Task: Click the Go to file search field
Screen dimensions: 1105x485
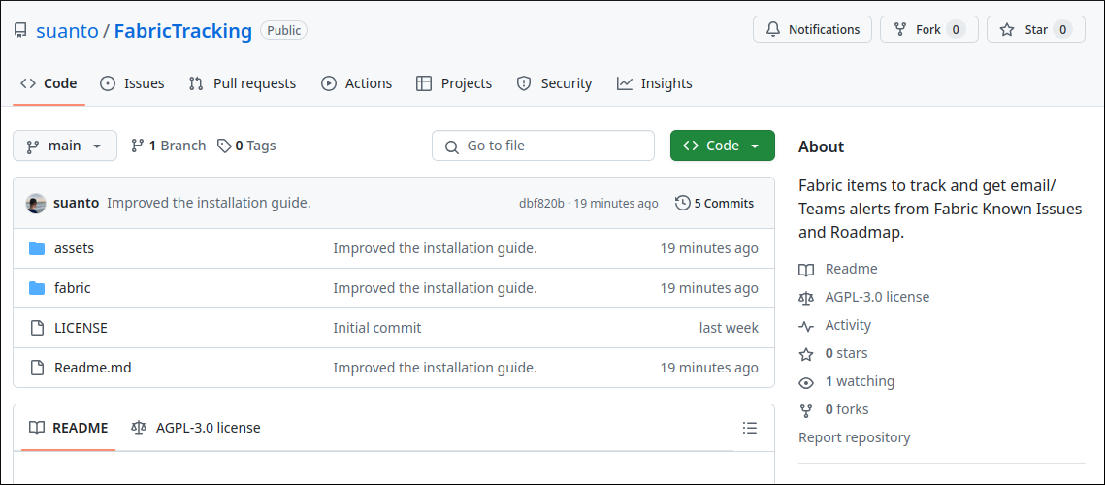Action: (x=543, y=145)
